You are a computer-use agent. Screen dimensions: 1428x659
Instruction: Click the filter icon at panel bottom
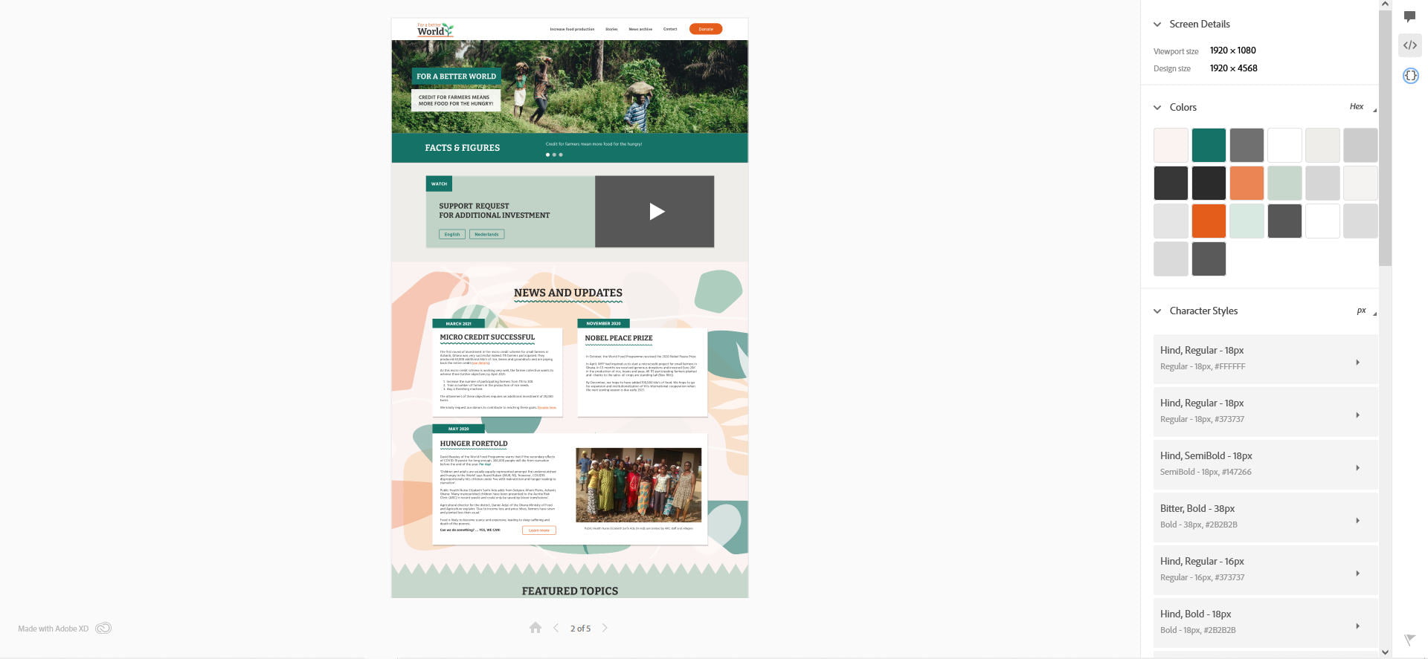[x=1409, y=640]
